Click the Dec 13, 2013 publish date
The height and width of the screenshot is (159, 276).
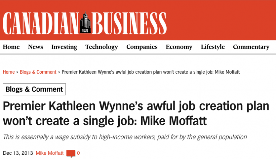[18, 153]
